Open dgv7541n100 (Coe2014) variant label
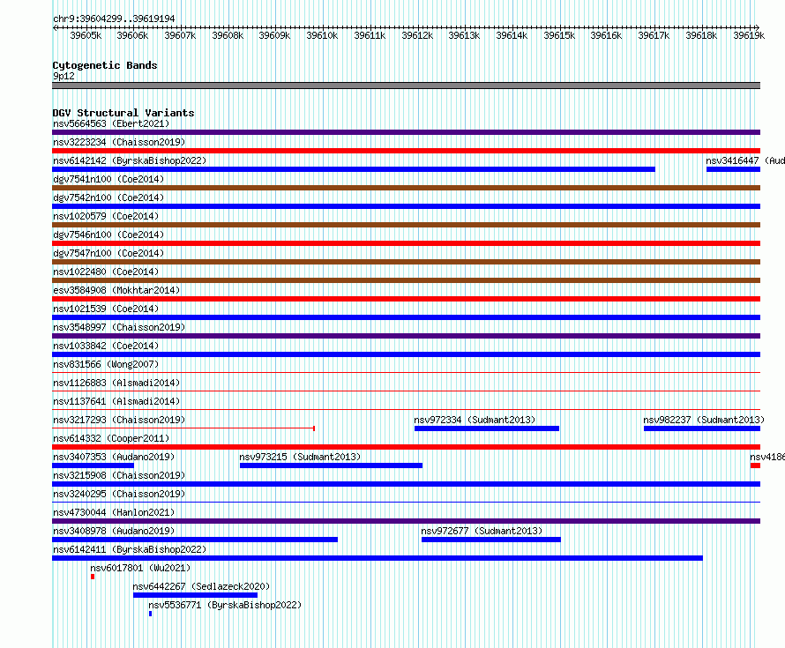The height and width of the screenshot is (648, 785). [108, 179]
